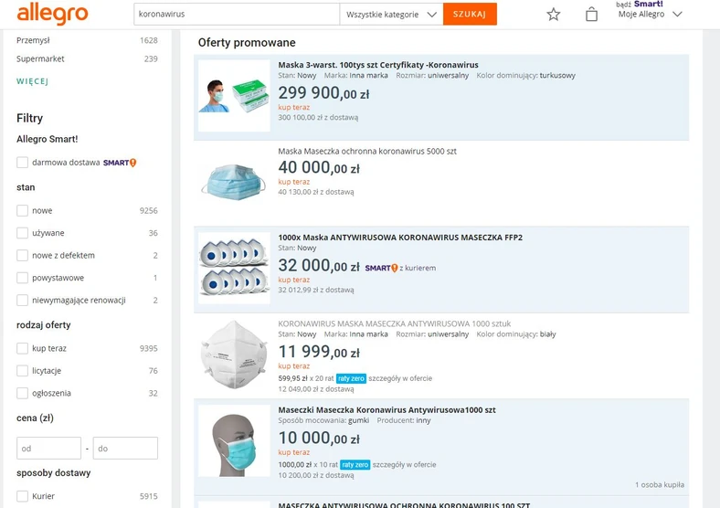Click the maximum price 'do' field
The width and height of the screenshot is (720, 508).
[125, 448]
